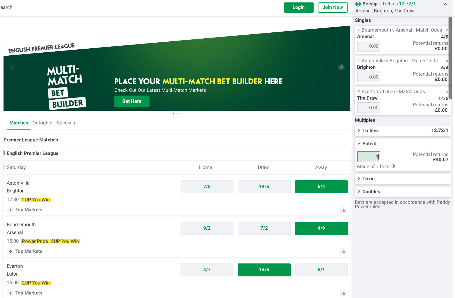Screen dimensions: 455x298
Task: Untick the Arsenal selection checkbox
Action: coord(359,30)
